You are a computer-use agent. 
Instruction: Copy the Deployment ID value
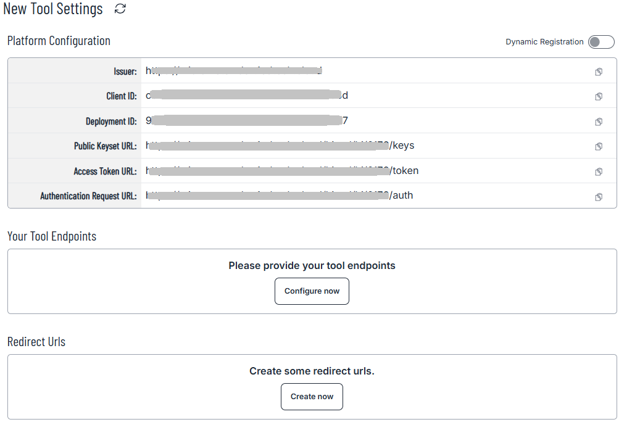pos(598,122)
